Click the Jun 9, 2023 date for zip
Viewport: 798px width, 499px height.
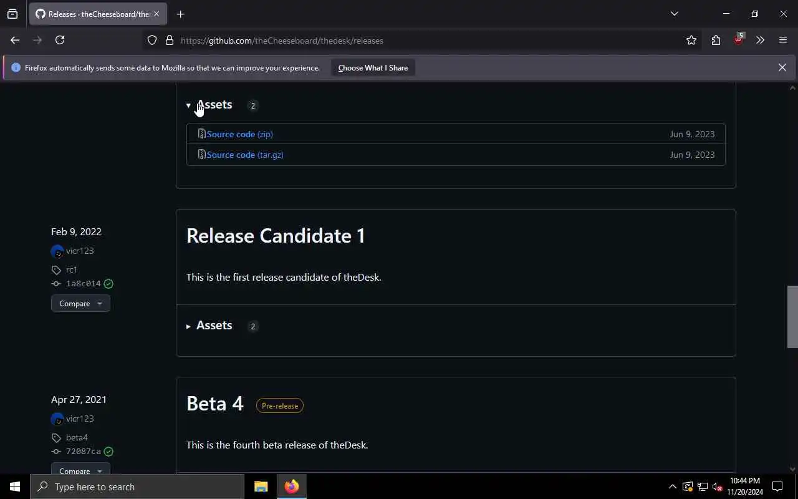pos(692,134)
